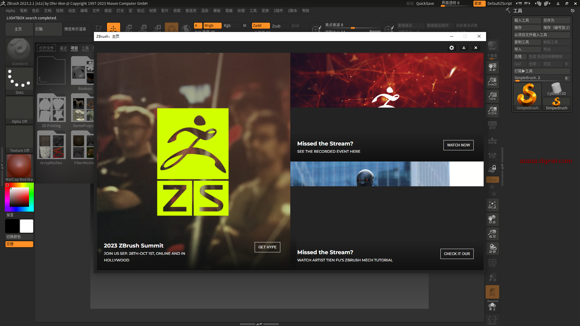Toggle the Transparency (透明) icon

coord(492,277)
